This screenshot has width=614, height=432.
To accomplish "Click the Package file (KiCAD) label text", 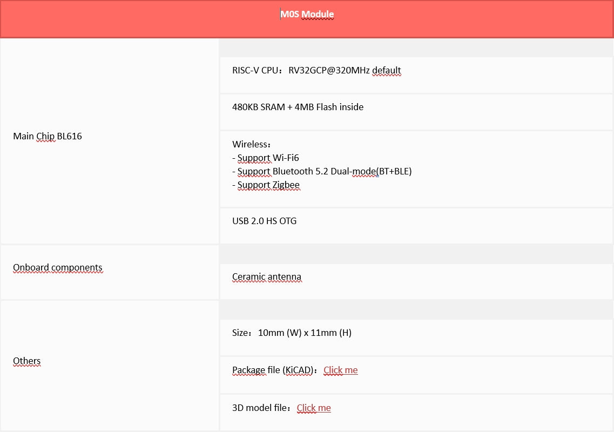I will click(x=273, y=370).
